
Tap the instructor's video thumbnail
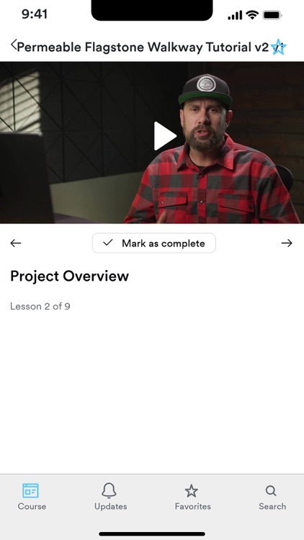click(x=152, y=143)
